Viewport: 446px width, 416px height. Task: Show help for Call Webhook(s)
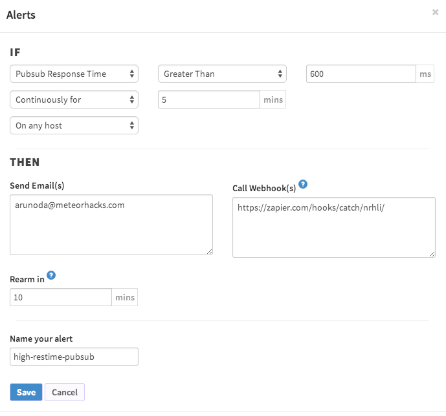(303, 184)
